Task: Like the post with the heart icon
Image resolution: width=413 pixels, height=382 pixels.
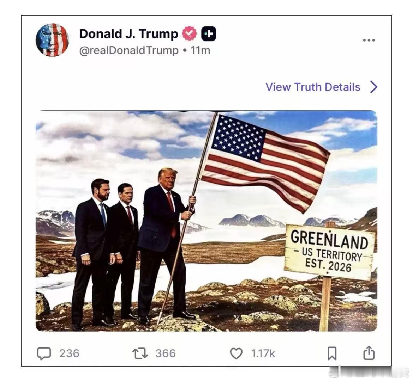Action: point(236,353)
